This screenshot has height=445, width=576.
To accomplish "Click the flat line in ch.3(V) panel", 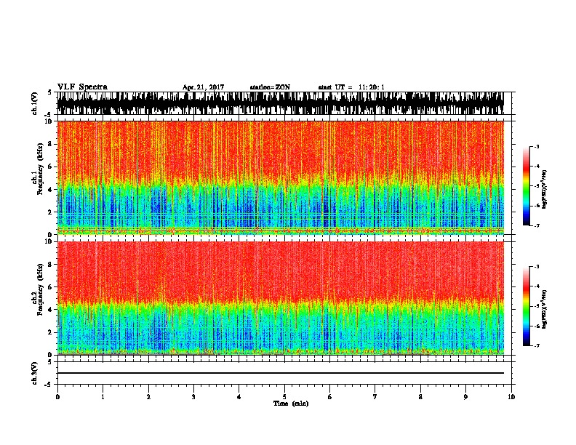I will pos(281,373).
